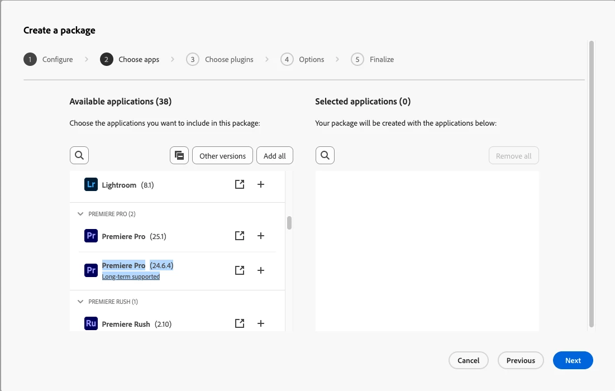Add Premiere Rush 2.10 with plus icon

pos(261,323)
